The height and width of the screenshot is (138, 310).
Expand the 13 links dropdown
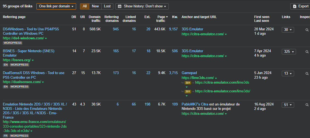288,74
